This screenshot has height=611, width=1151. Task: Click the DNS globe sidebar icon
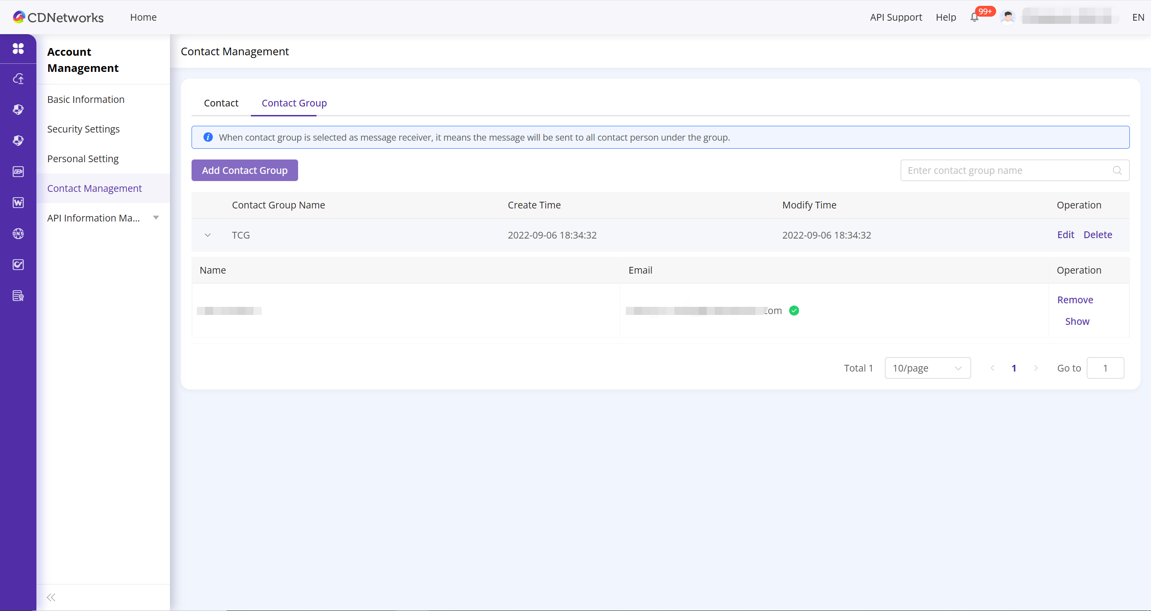[18, 234]
